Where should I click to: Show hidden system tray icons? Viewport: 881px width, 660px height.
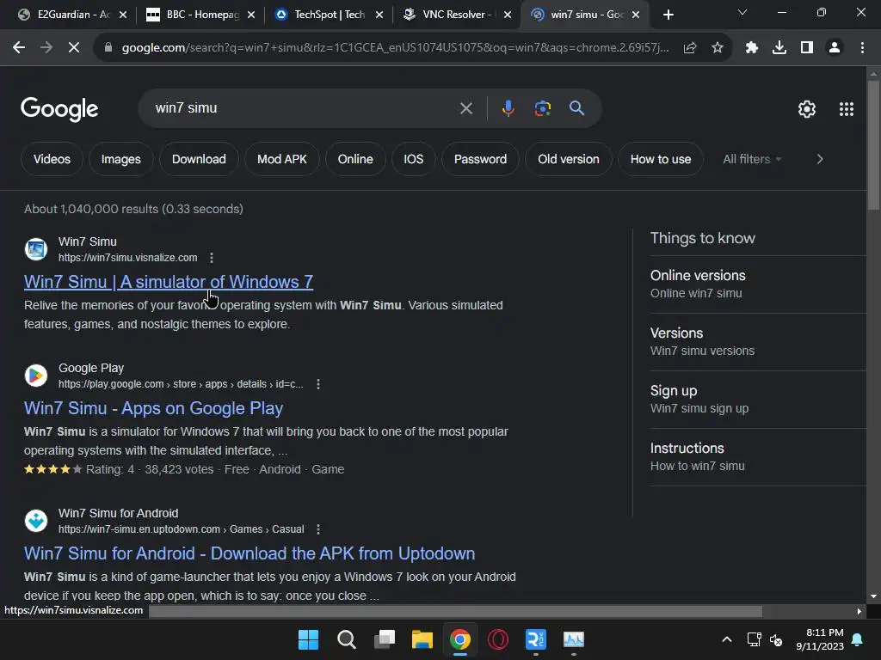click(726, 639)
